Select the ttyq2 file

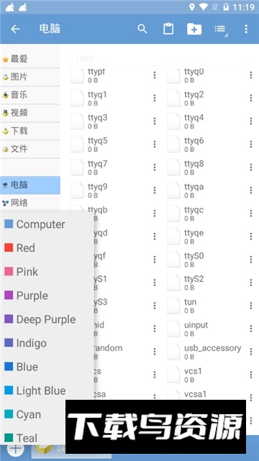(211, 98)
